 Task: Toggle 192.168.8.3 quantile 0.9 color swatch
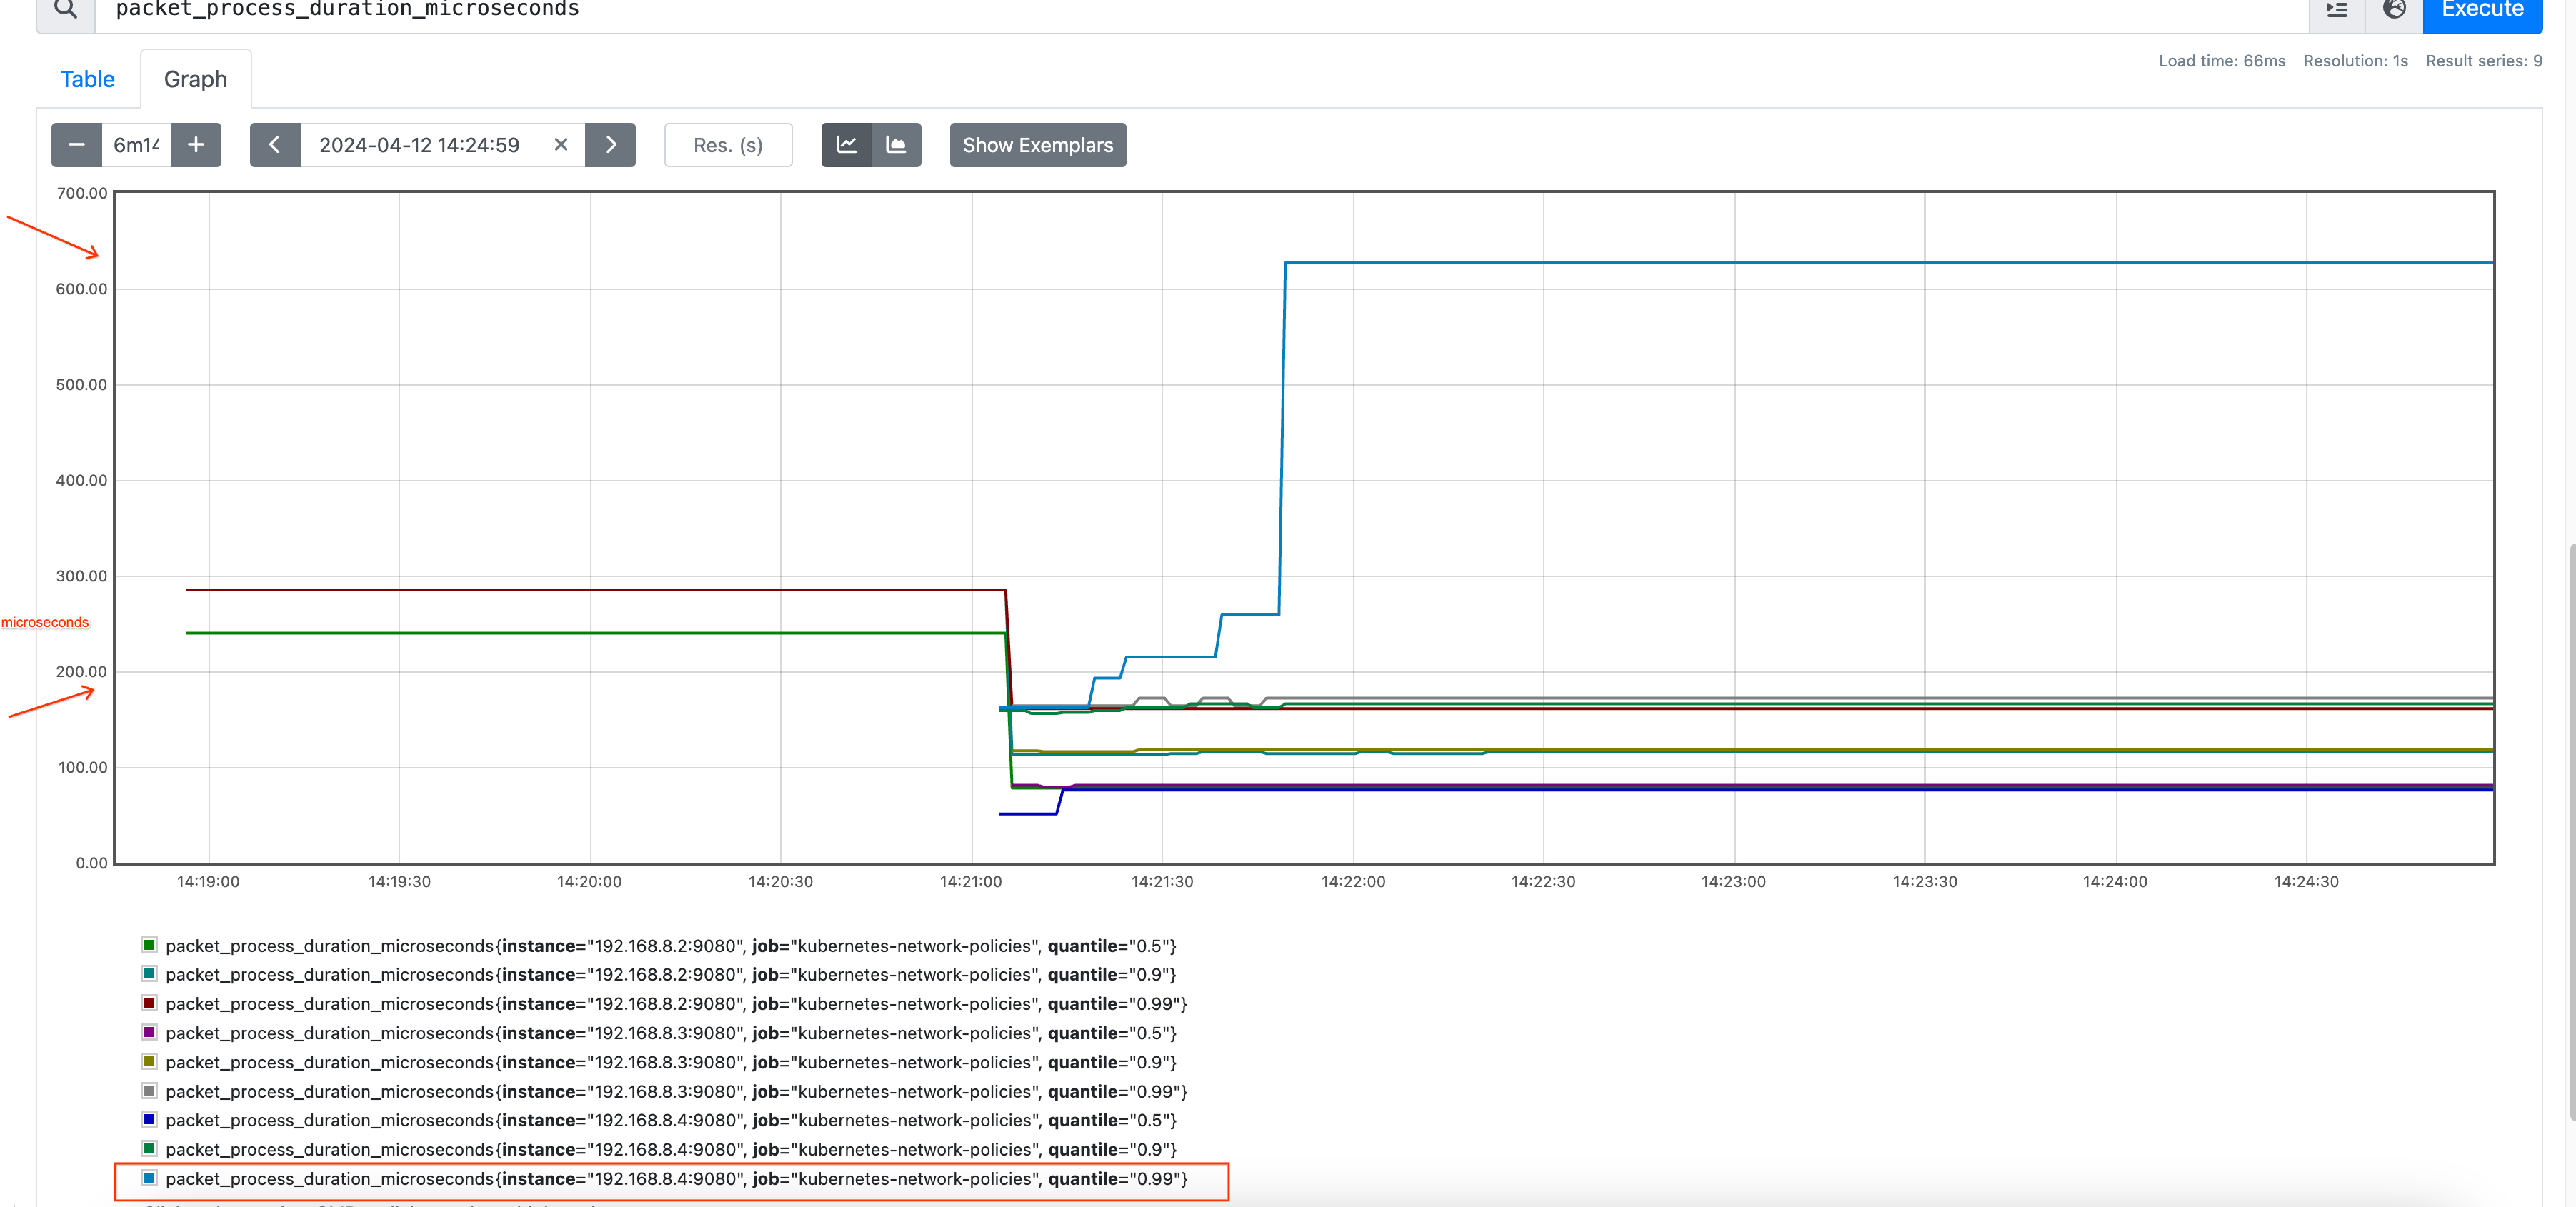[149, 1061]
